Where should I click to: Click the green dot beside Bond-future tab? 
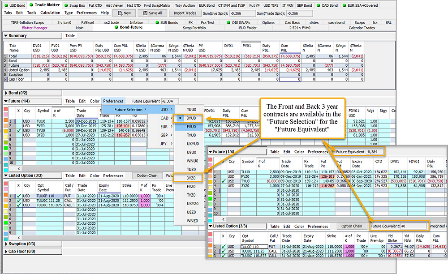coord(116,27)
